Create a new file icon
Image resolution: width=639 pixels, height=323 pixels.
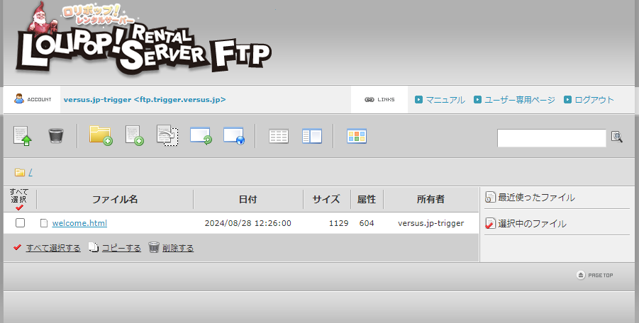click(x=135, y=135)
